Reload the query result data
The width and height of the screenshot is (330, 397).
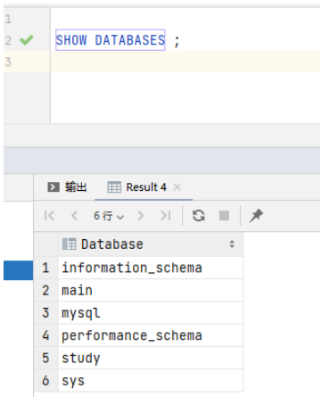[199, 216]
